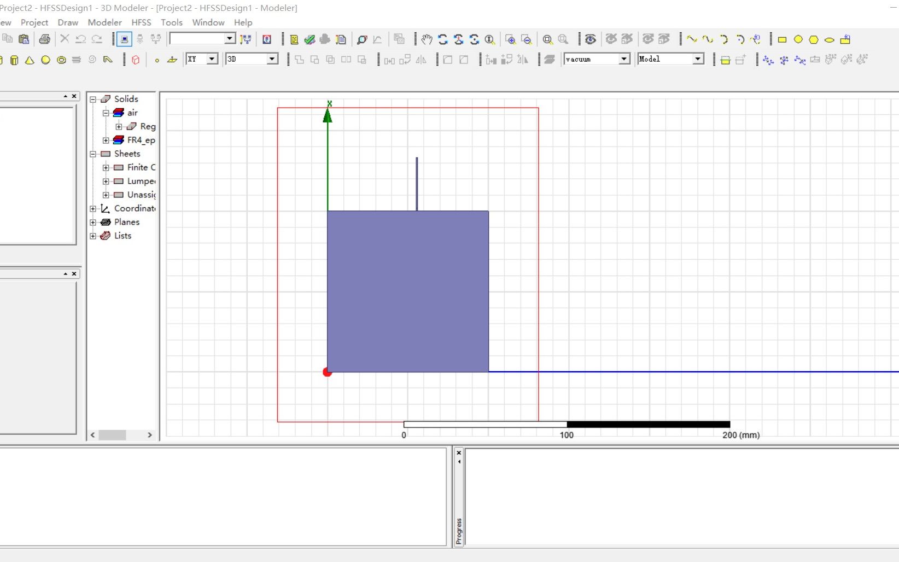
Task: Click the Draw rectangle tool
Action: (x=783, y=39)
